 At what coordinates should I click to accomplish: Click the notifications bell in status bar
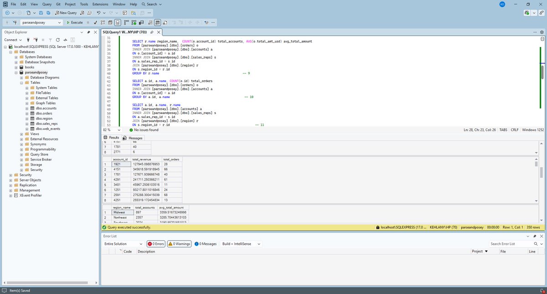pyautogui.click(x=542, y=290)
